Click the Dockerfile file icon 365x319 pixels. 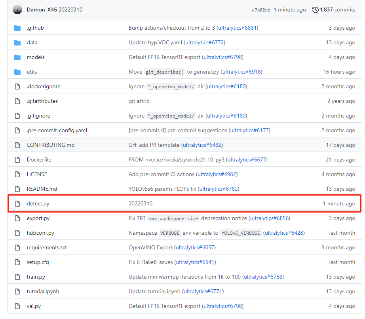click(17, 160)
